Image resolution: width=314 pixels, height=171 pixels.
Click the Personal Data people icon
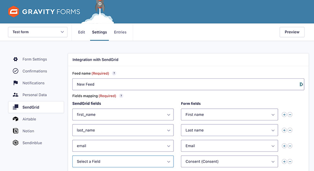pos(15,95)
